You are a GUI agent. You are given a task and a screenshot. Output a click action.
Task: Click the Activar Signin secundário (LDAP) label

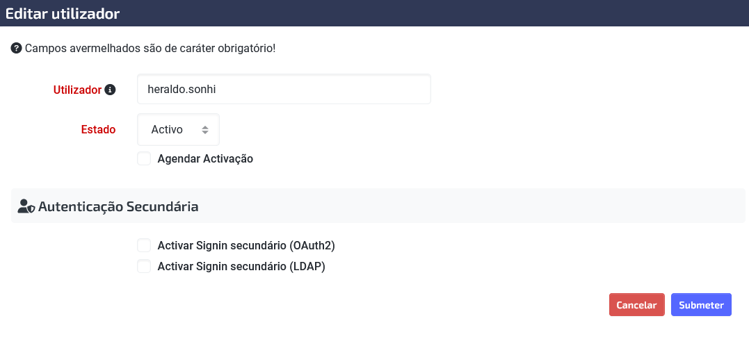[x=241, y=266]
